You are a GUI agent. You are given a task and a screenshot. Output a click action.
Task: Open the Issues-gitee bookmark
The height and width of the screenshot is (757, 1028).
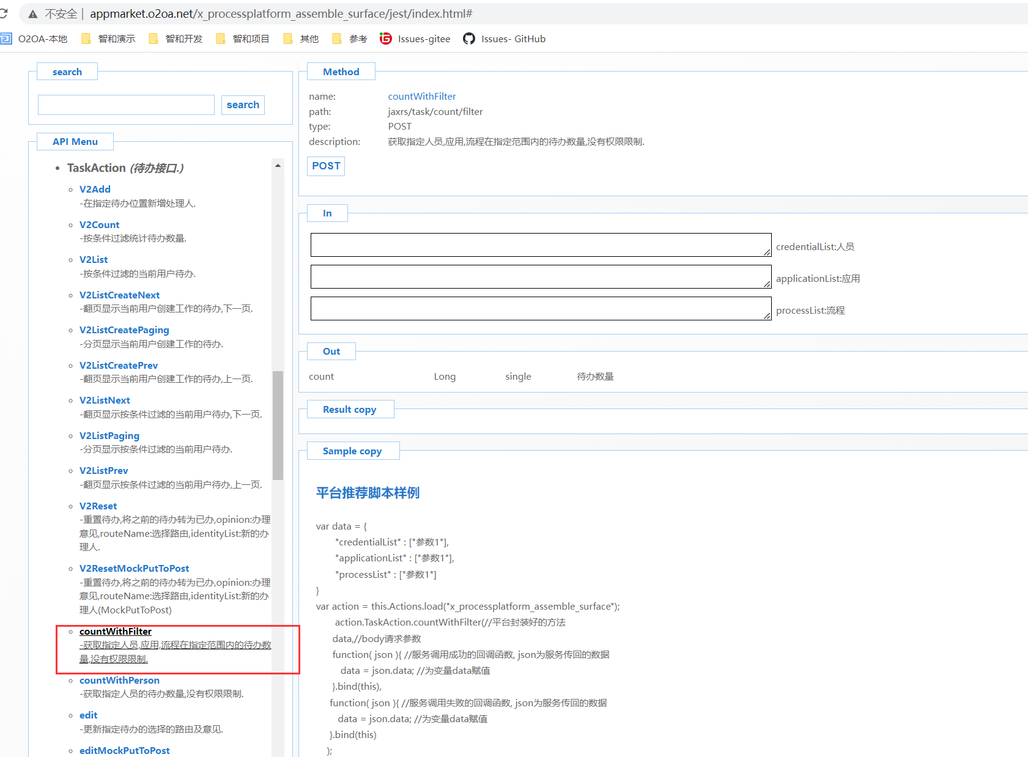[x=415, y=39]
